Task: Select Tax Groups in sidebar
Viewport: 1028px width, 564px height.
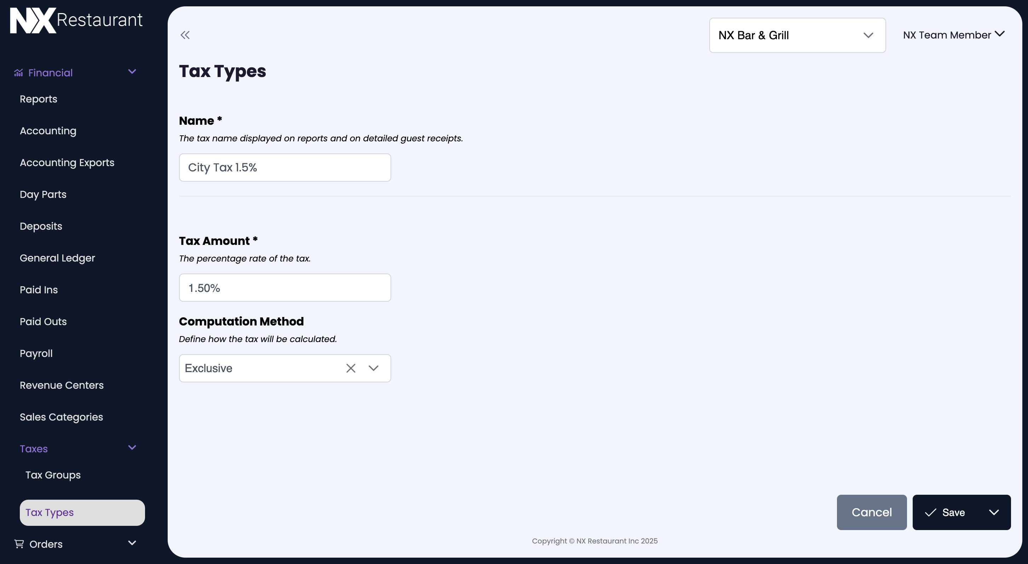Action: (53, 475)
